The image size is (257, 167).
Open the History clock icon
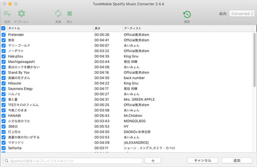187,15
